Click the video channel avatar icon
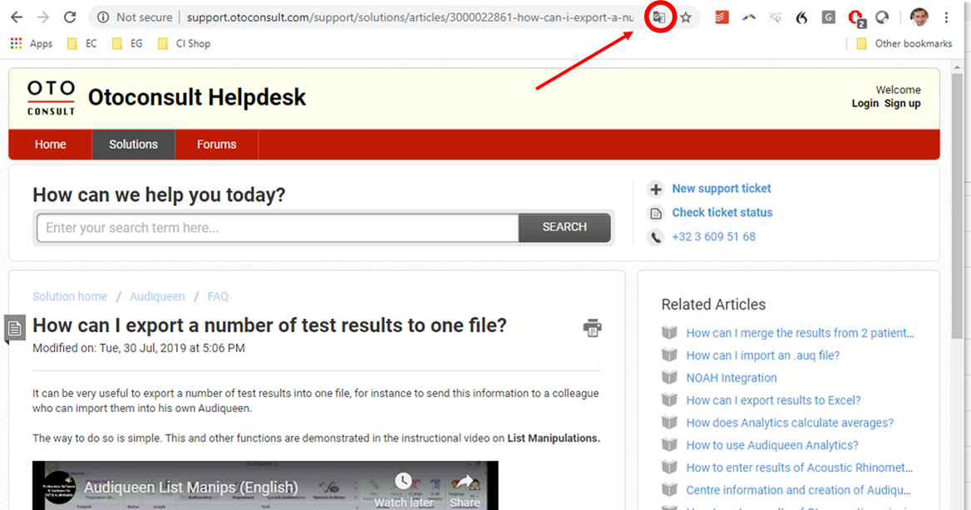971x510 pixels. [x=59, y=488]
